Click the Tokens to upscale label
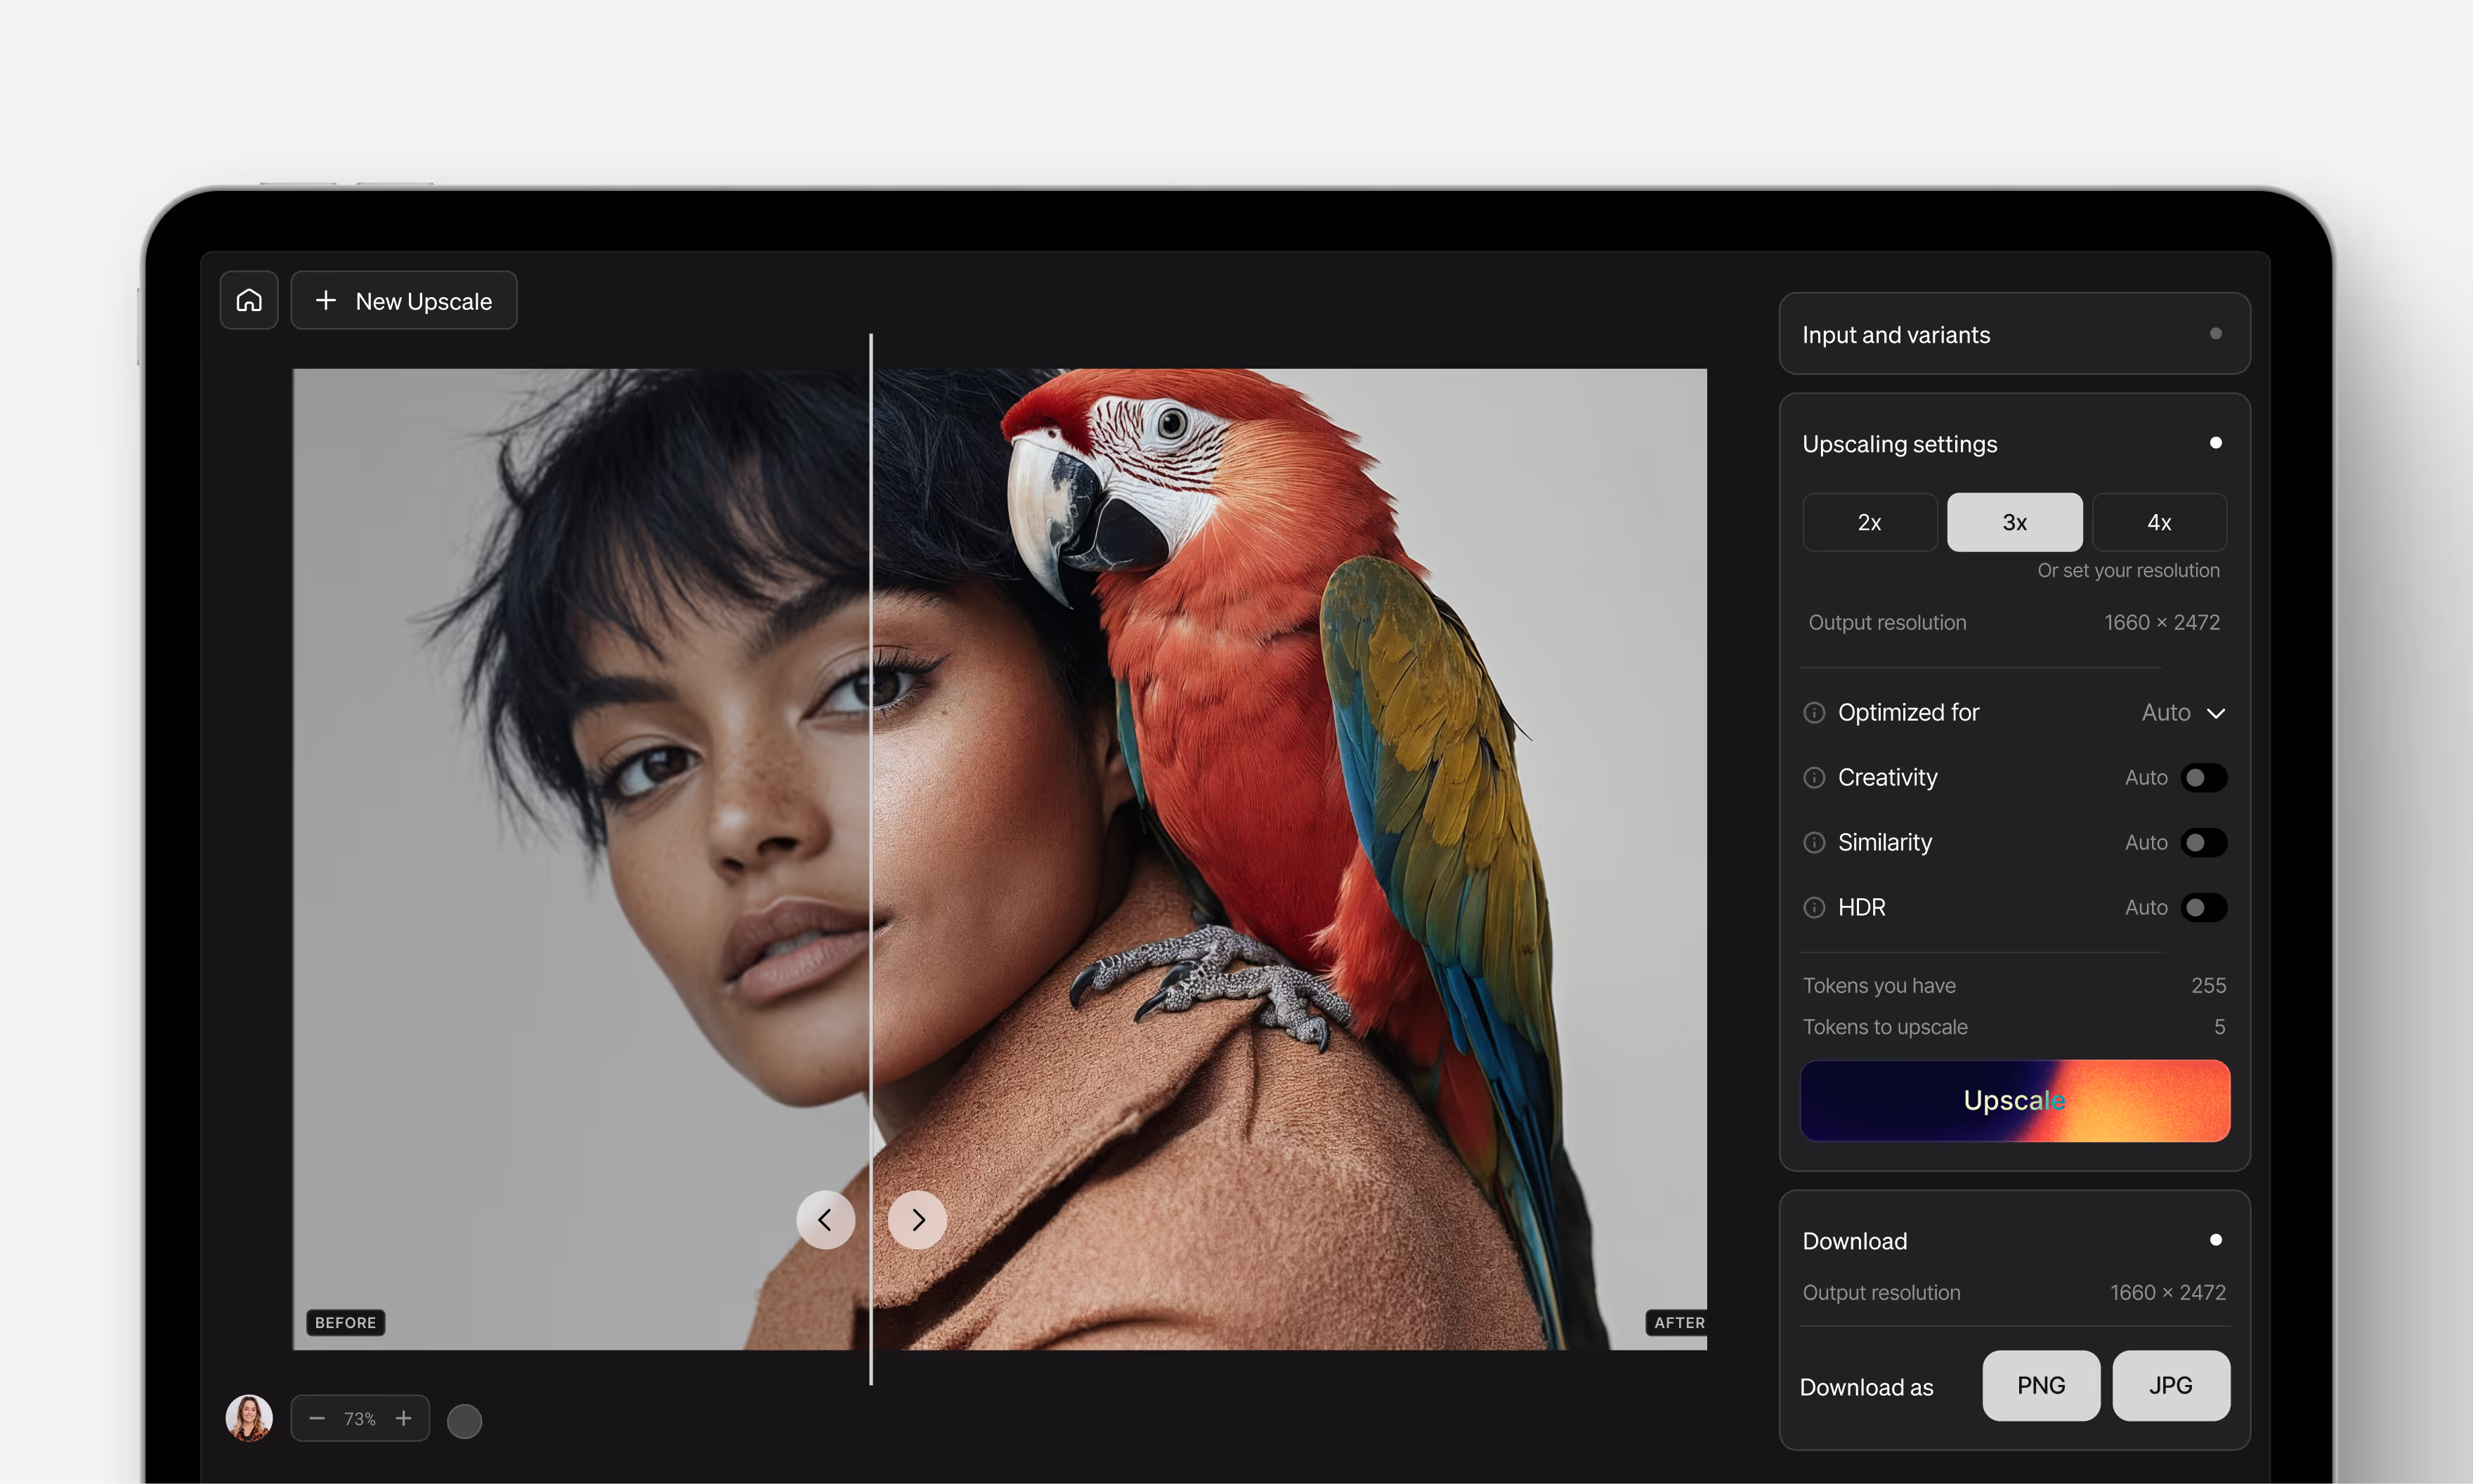Screen dimensions: 2473x1484 [1885, 1027]
